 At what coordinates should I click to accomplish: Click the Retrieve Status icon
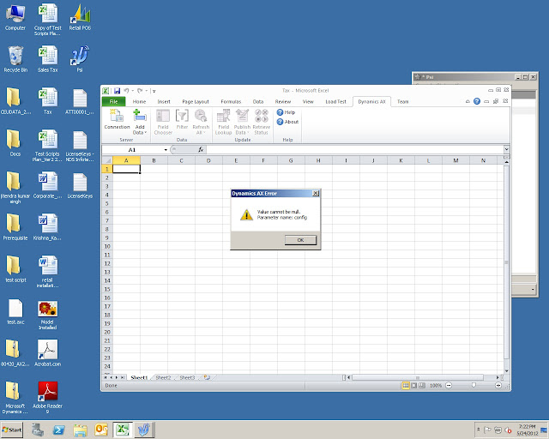coord(261,122)
